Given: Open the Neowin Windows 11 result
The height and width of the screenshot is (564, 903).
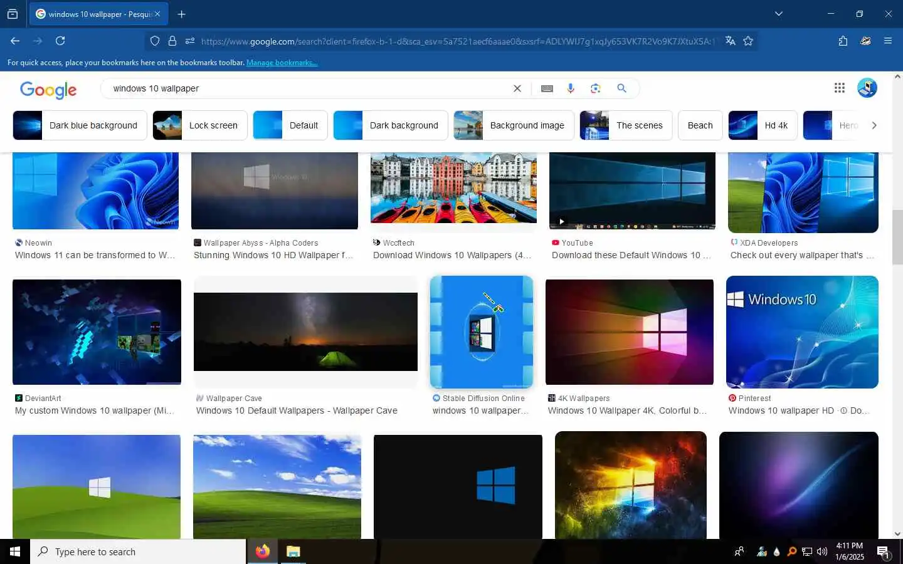Looking at the screenshot, I should point(95,255).
